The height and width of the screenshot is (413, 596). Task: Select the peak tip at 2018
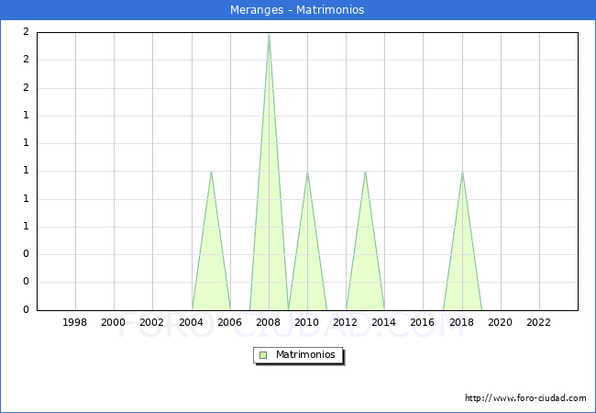click(462, 172)
